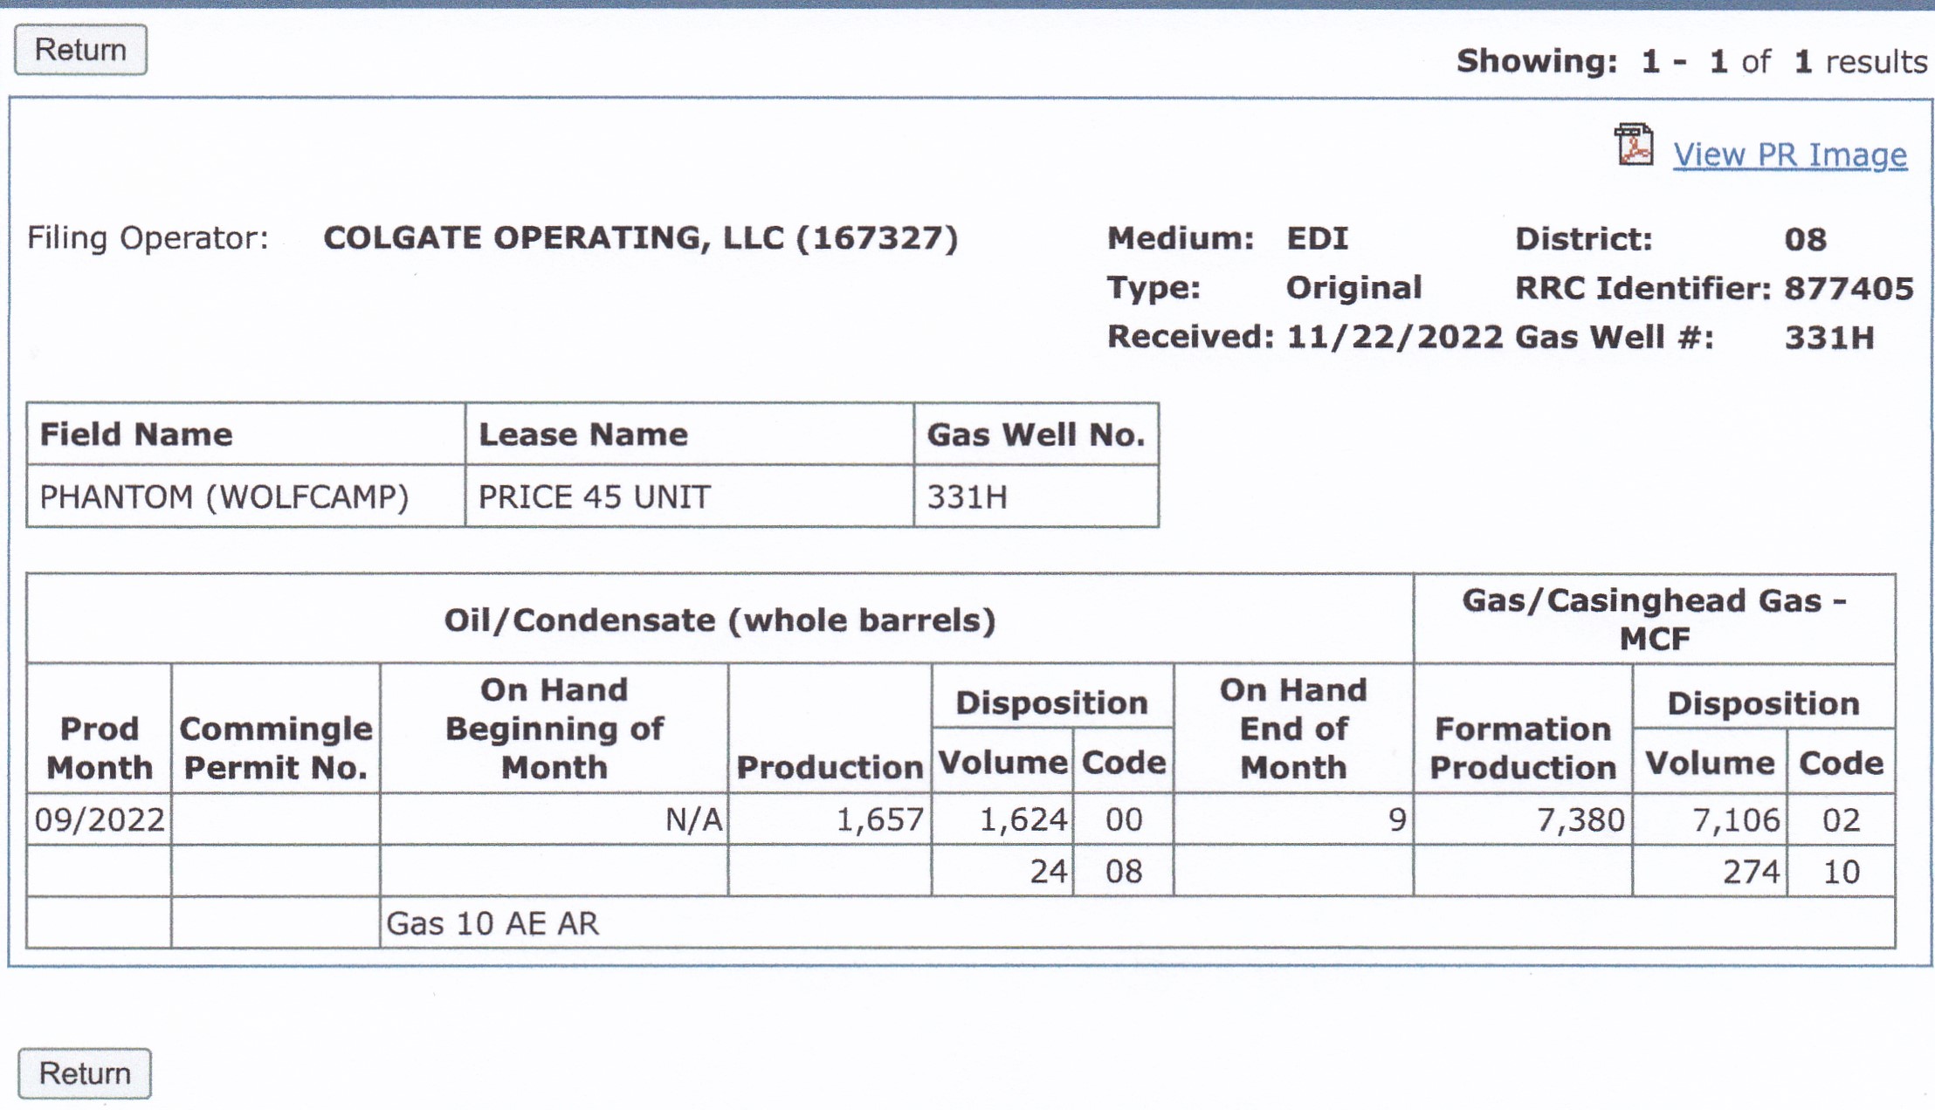Select the formation production value 7,380
The width and height of the screenshot is (1935, 1110).
[1580, 819]
